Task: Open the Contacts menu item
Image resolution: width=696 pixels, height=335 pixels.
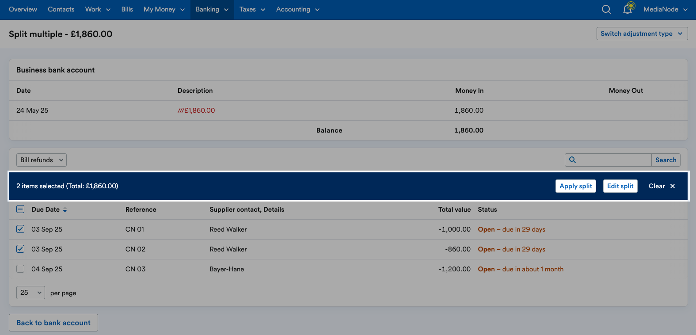Action: click(61, 9)
